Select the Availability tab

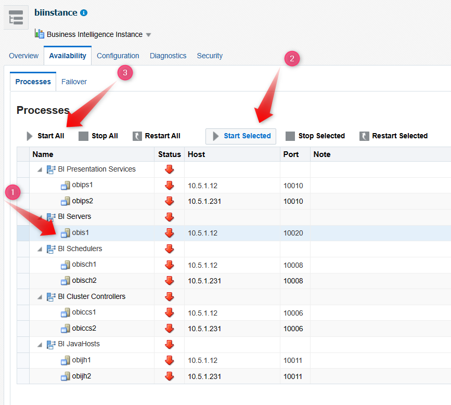[68, 56]
